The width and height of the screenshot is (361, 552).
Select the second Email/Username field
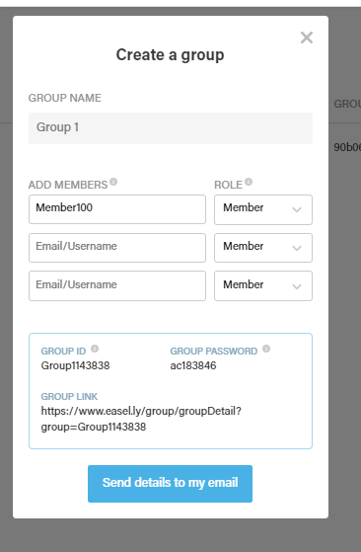point(117,248)
